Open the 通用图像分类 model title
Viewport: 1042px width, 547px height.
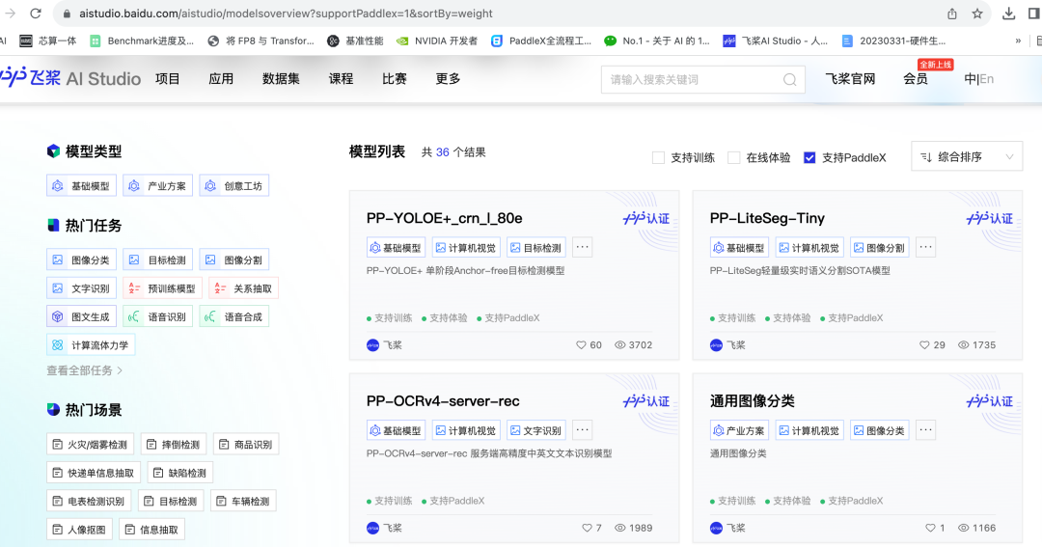pyautogui.click(x=753, y=400)
